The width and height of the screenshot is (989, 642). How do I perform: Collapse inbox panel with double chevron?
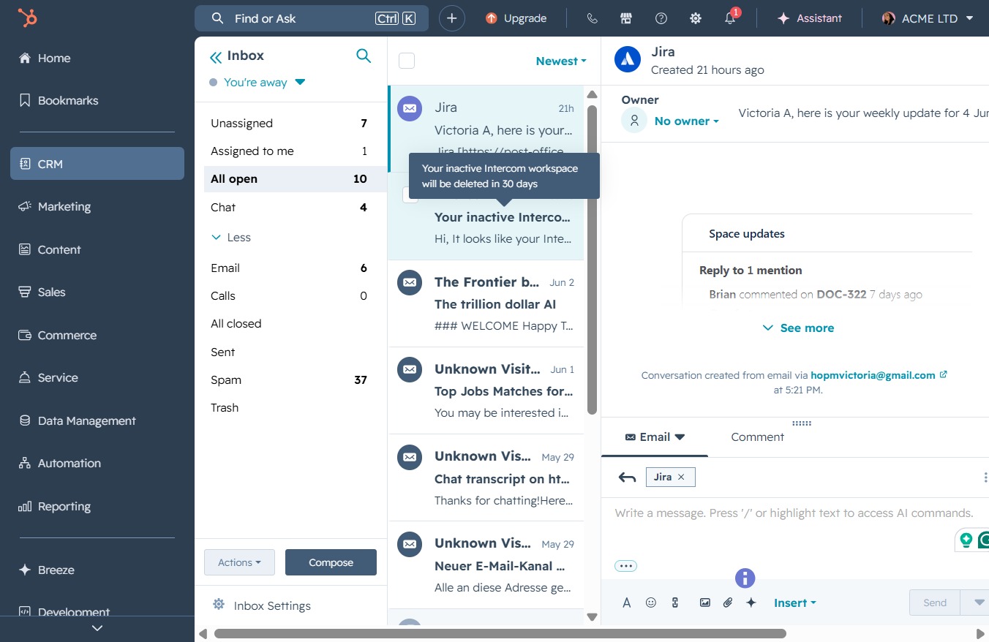pos(215,56)
